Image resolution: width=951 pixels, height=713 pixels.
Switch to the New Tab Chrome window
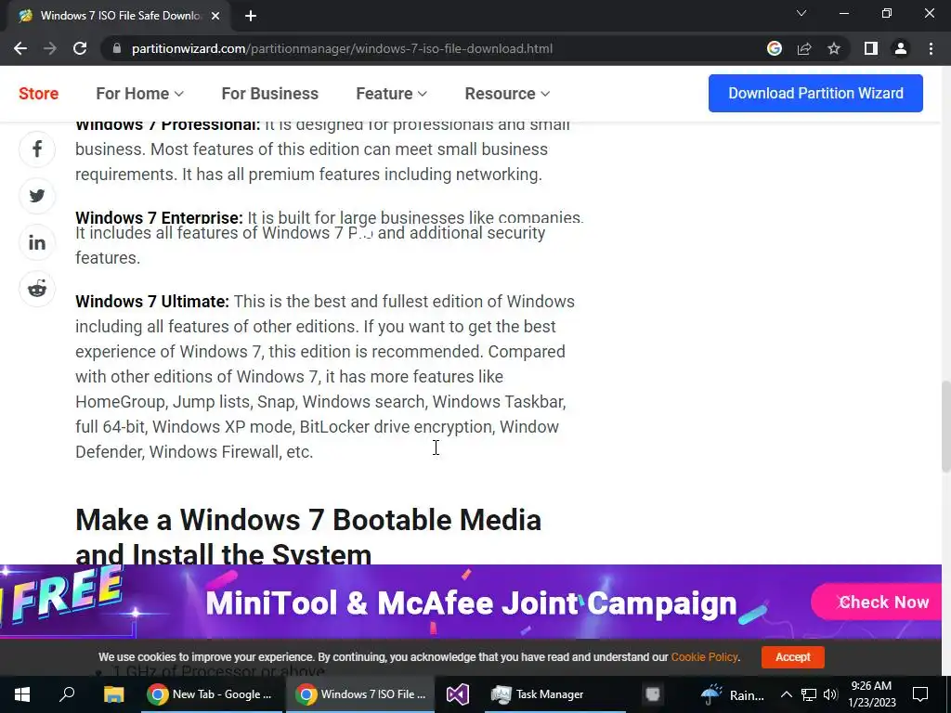click(x=211, y=694)
